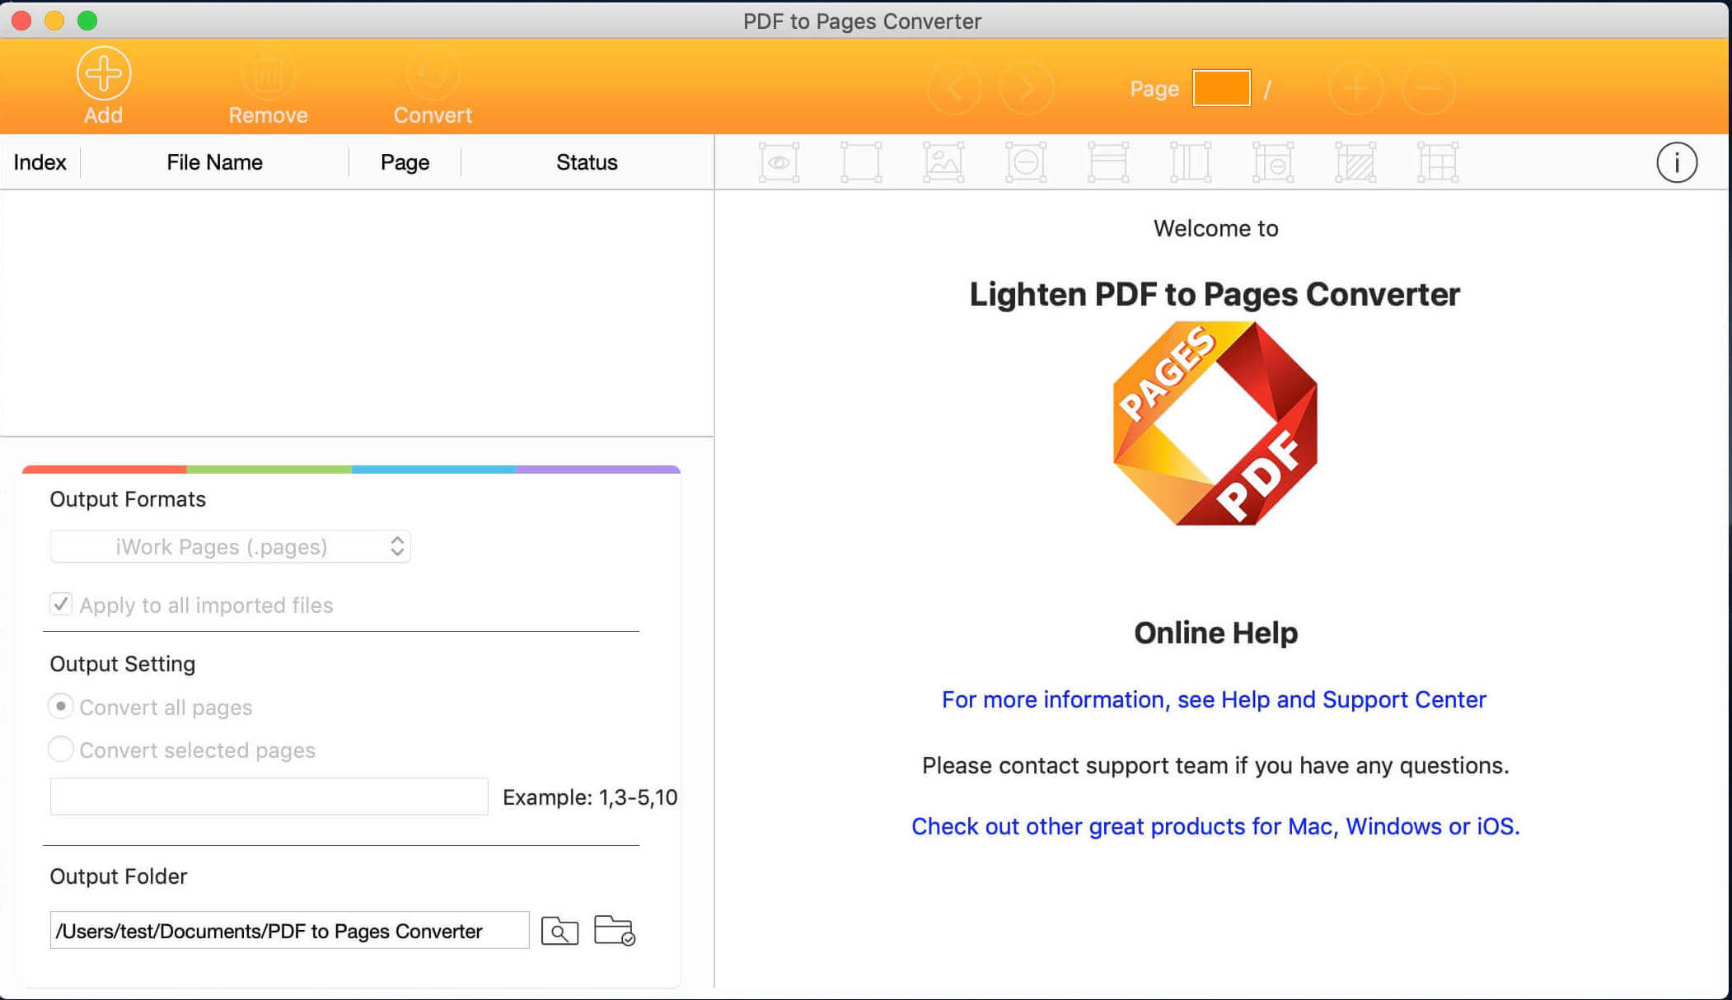Click the yellow minimize window button
Viewport: 1732px width, 1000px height.
click(x=54, y=21)
